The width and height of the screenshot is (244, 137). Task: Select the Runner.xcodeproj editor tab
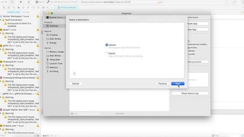(67, 8)
